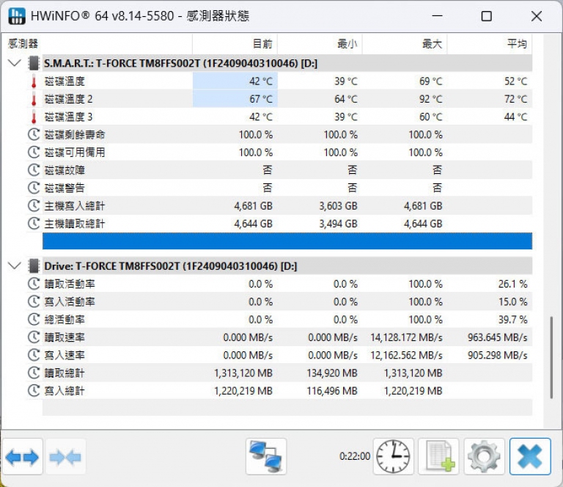Click the clock icon beside 主機寫入總計
This screenshot has height=487, width=563.
pyautogui.click(x=34, y=206)
